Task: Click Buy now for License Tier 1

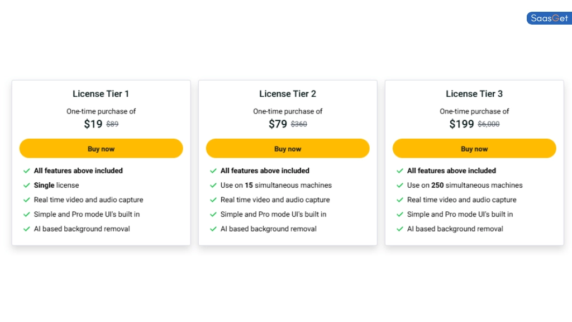Action: [x=101, y=149]
